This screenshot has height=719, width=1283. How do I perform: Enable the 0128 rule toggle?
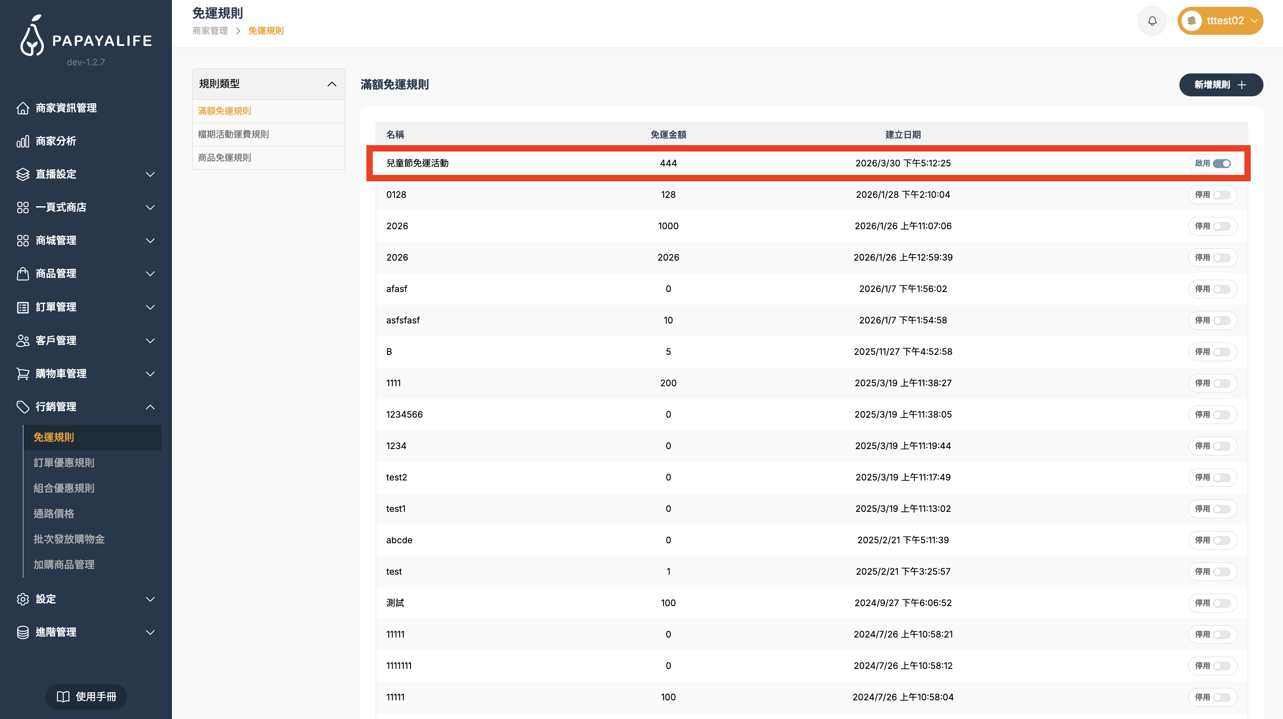pyautogui.click(x=1221, y=195)
